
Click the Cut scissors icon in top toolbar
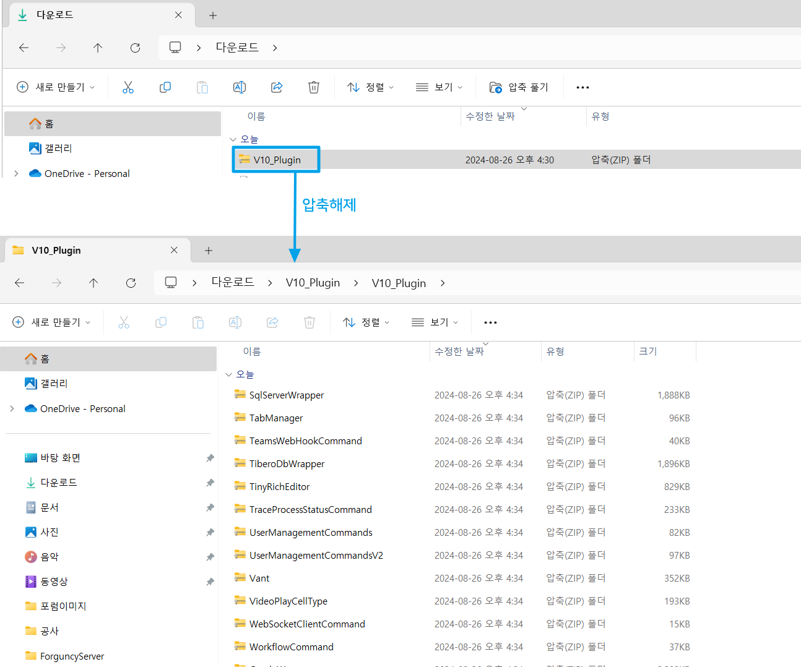click(x=128, y=87)
